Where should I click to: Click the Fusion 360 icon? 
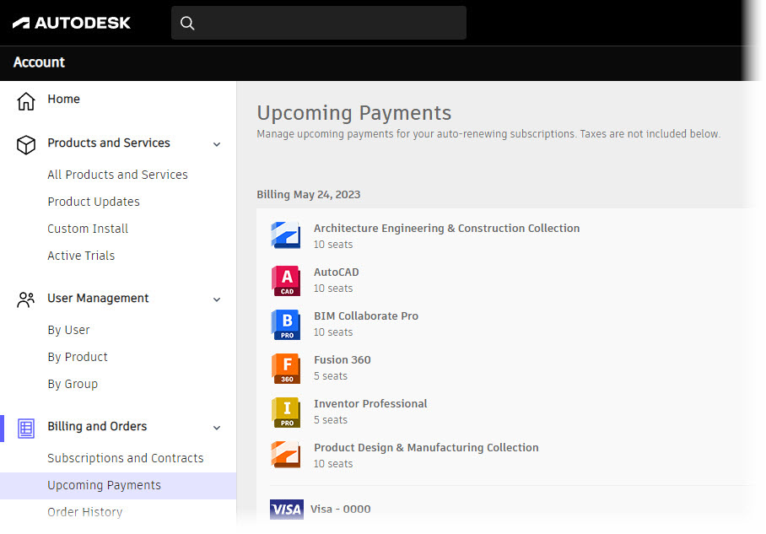(285, 367)
